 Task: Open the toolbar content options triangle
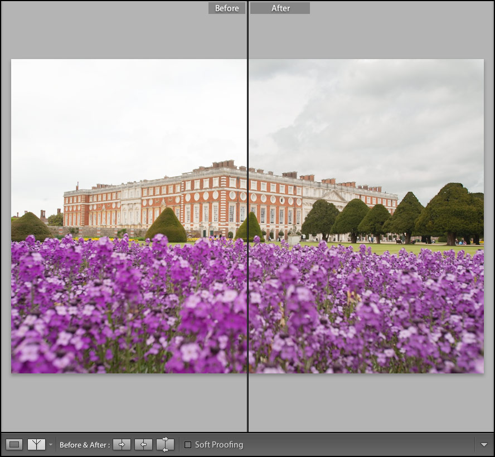click(x=484, y=444)
